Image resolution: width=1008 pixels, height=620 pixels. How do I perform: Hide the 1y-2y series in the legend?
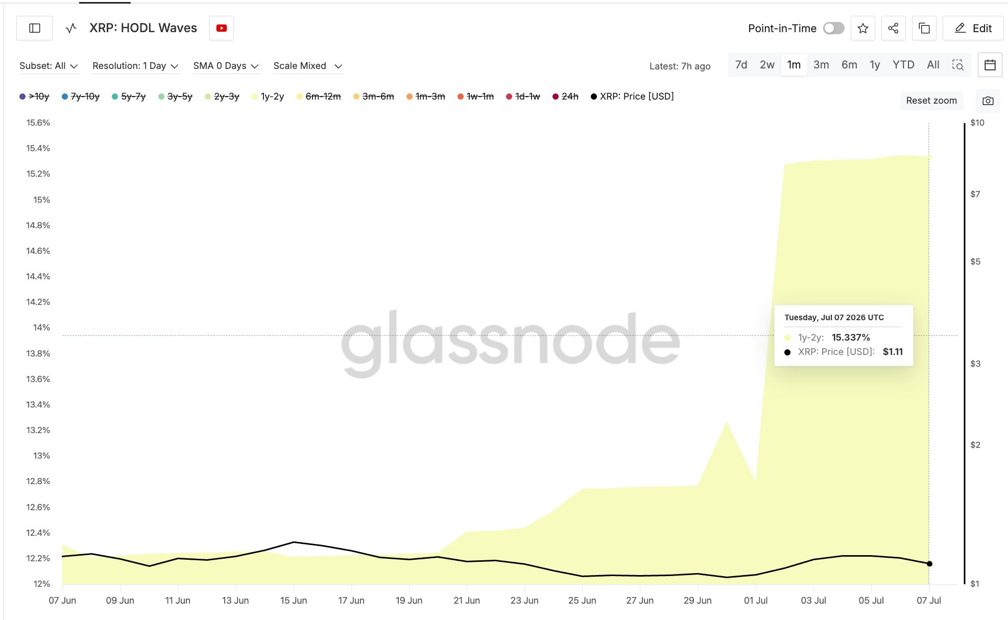[x=268, y=97]
